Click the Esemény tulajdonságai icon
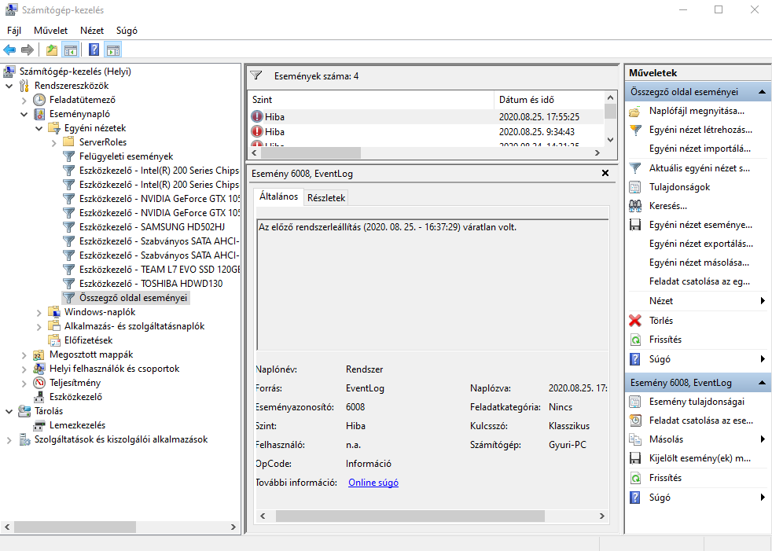 tap(635, 402)
